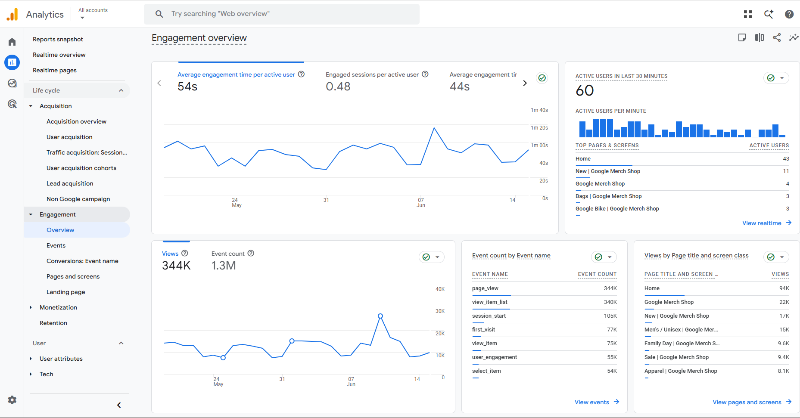Click the peak point on Views chart
This screenshot has height=418, width=800.
point(380,316)
